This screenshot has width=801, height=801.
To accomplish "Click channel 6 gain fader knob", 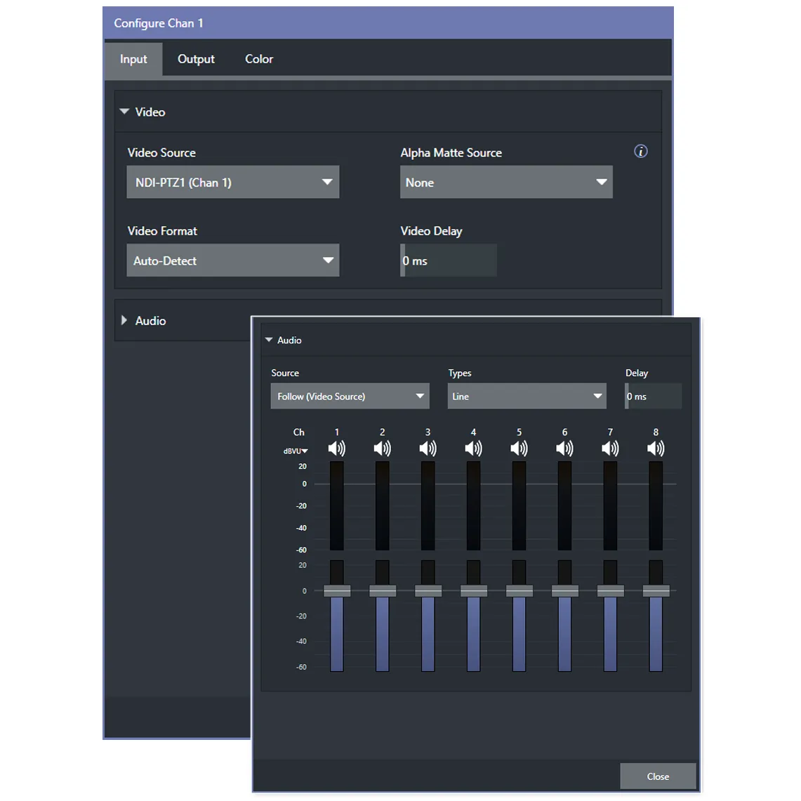I will 564,590.
